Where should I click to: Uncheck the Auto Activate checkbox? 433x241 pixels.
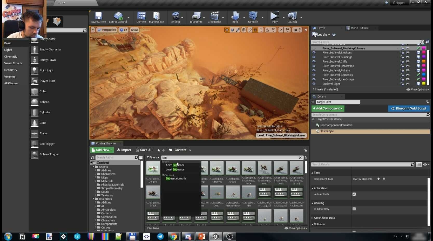(x=354, y=194)
